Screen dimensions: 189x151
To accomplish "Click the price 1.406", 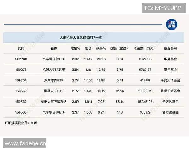I will pyautogui.click(x=88, y=80).
